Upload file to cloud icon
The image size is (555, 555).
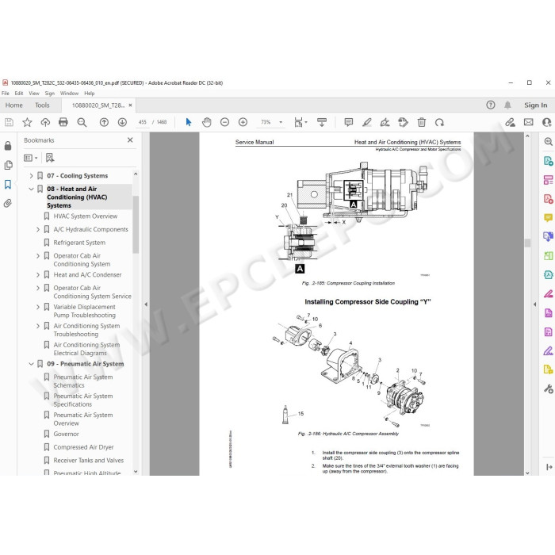point(45,122)
